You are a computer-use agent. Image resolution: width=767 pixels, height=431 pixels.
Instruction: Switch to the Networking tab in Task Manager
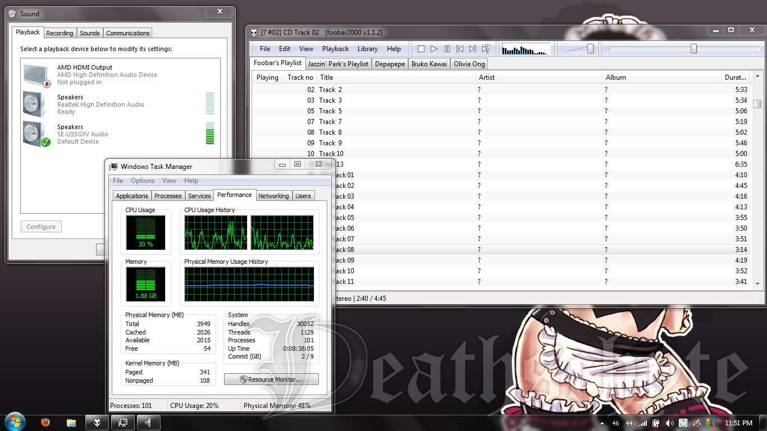click(x=273, y=196)
